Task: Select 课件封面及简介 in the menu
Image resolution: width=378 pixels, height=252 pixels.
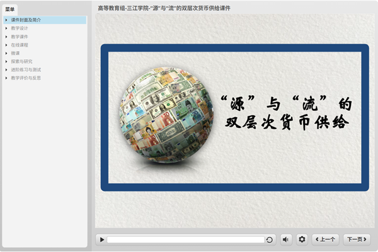Action: (x=26, y=20)
